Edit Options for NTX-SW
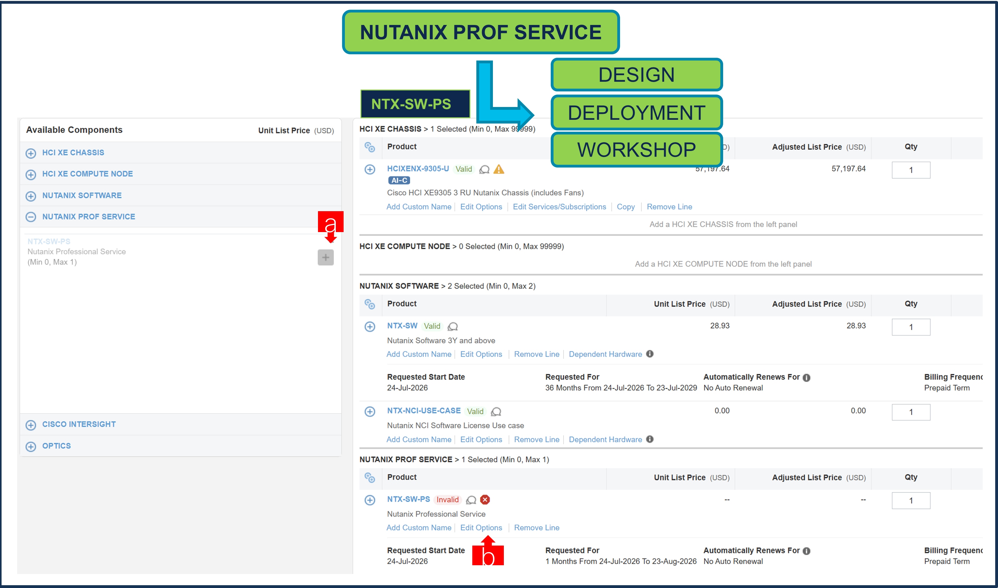The width and height of the screenshot is (998, 588). point(481,354)
